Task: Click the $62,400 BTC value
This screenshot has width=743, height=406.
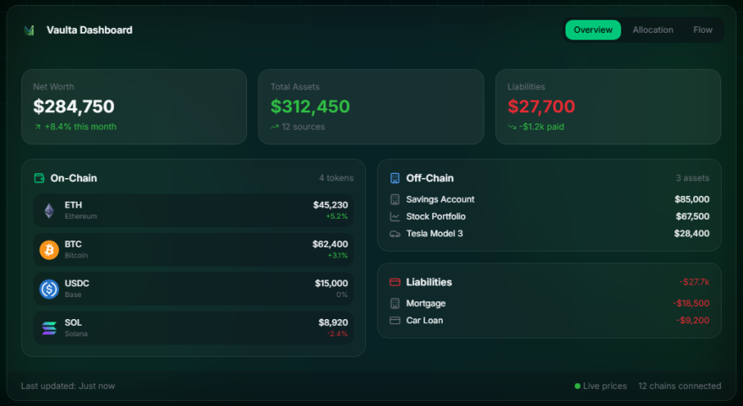Action: (330, 245)
